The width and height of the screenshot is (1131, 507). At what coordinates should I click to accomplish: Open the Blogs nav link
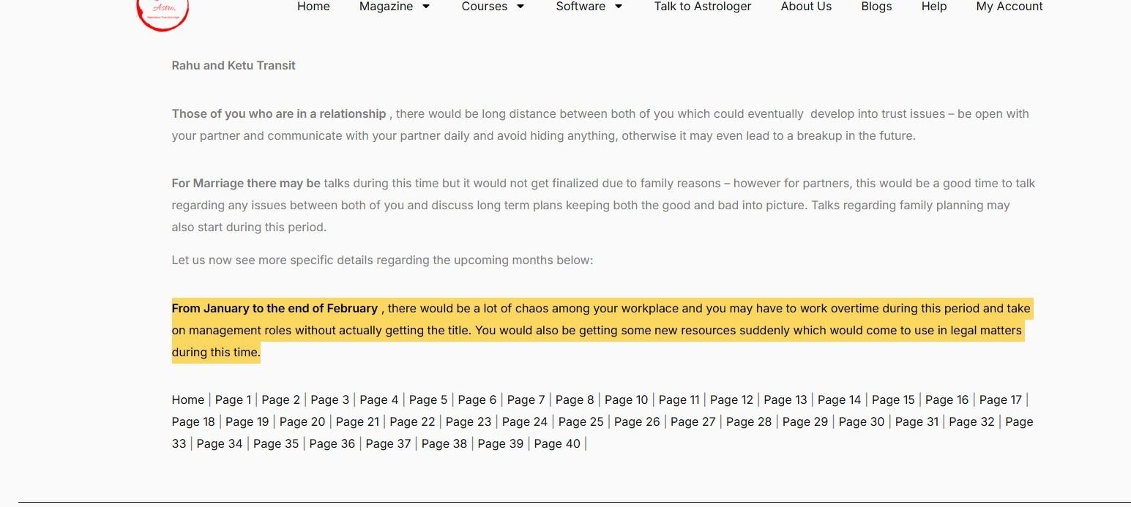pos(876,7)
